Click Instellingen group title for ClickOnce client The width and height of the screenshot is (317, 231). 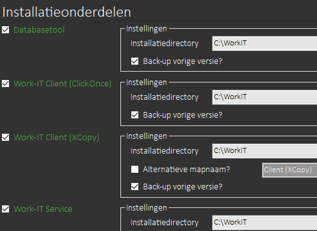147,83
